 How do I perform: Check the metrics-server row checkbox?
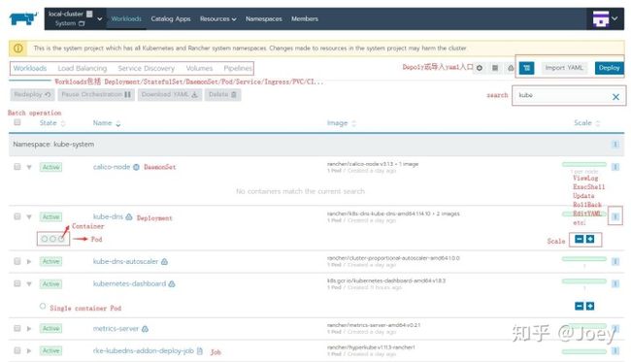(17, 328)
